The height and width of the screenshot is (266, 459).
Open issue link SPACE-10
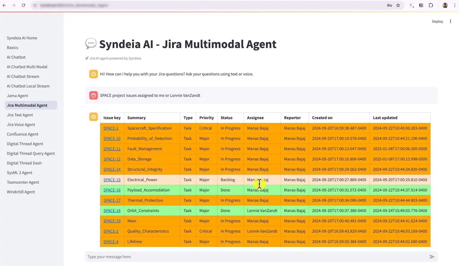[x=112, y=139]
